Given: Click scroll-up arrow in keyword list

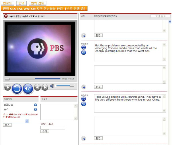Looking at the screenshot, I should [x=76, y=106].
